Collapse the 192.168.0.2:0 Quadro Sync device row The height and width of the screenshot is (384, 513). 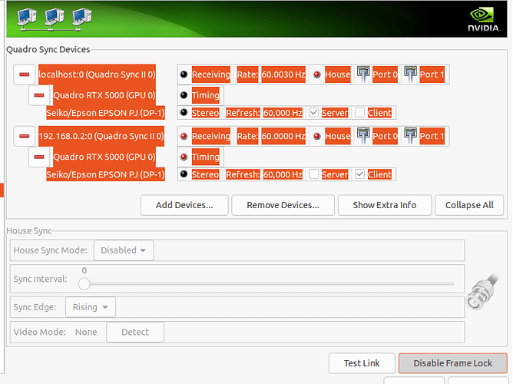pos(25,136)
